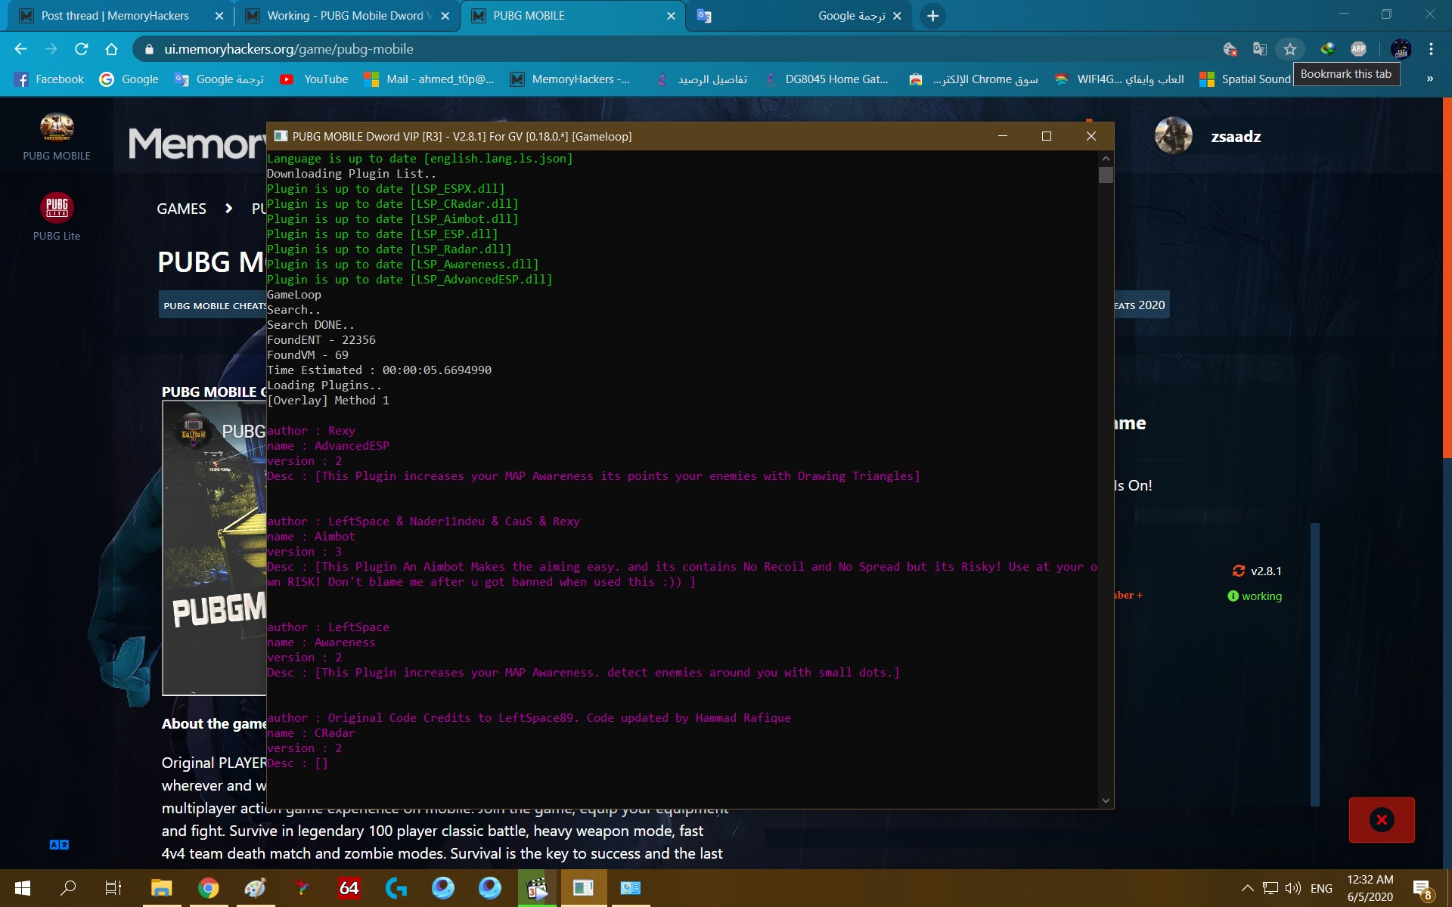The image size is (1452, 907).
Task: Click the zsaadz user avatar
Action: coord(1173,136)
